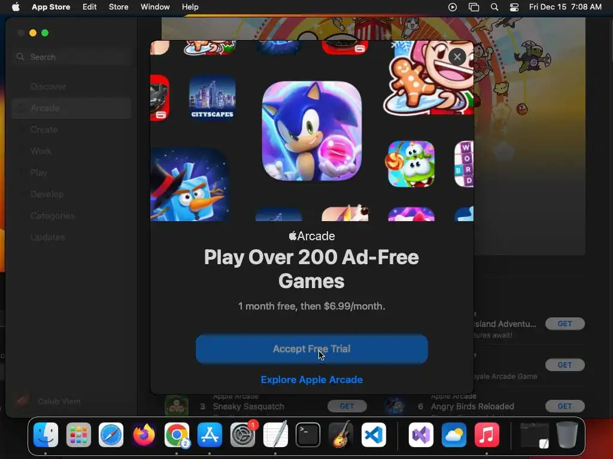Open Terminal from the Dock
Image resolution: width=613 pixels, height=459 pixels.
point(308,434)
